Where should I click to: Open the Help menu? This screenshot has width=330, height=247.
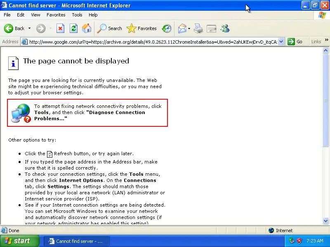[x=93, y=15]
